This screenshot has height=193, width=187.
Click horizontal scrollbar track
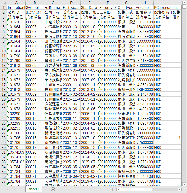point(165,189)
